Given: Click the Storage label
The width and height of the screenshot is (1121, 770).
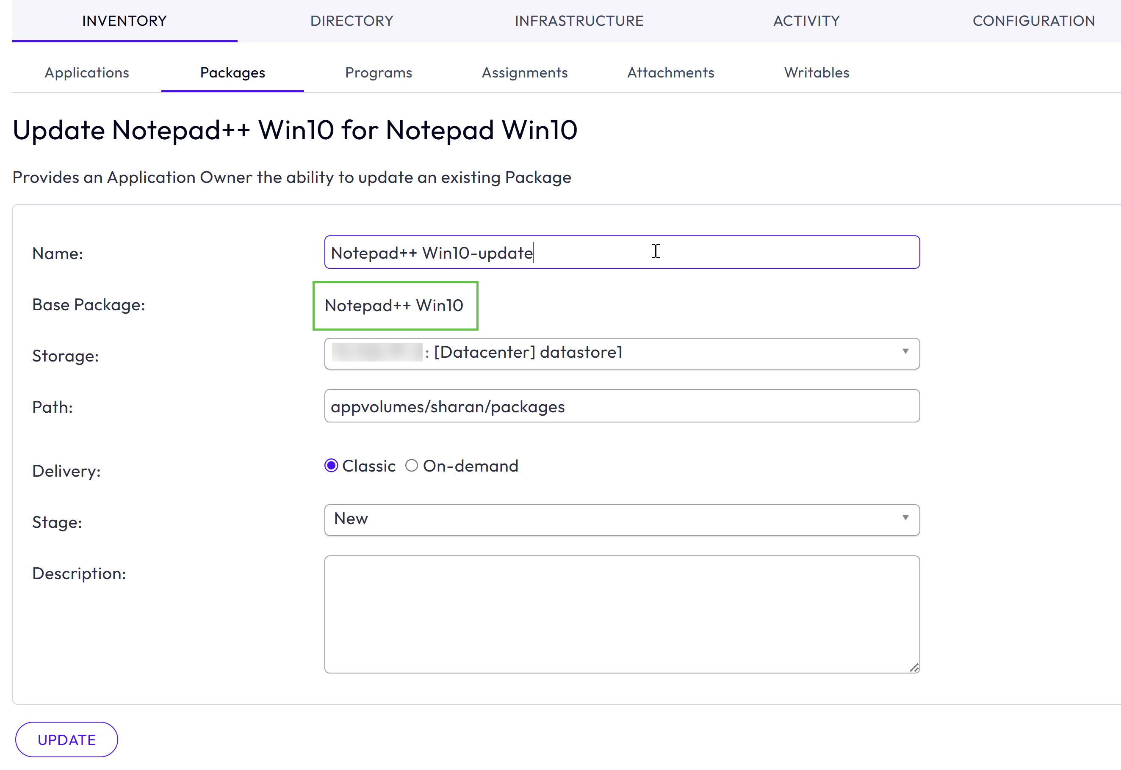Looking at the screenshot, I should 66,356.
